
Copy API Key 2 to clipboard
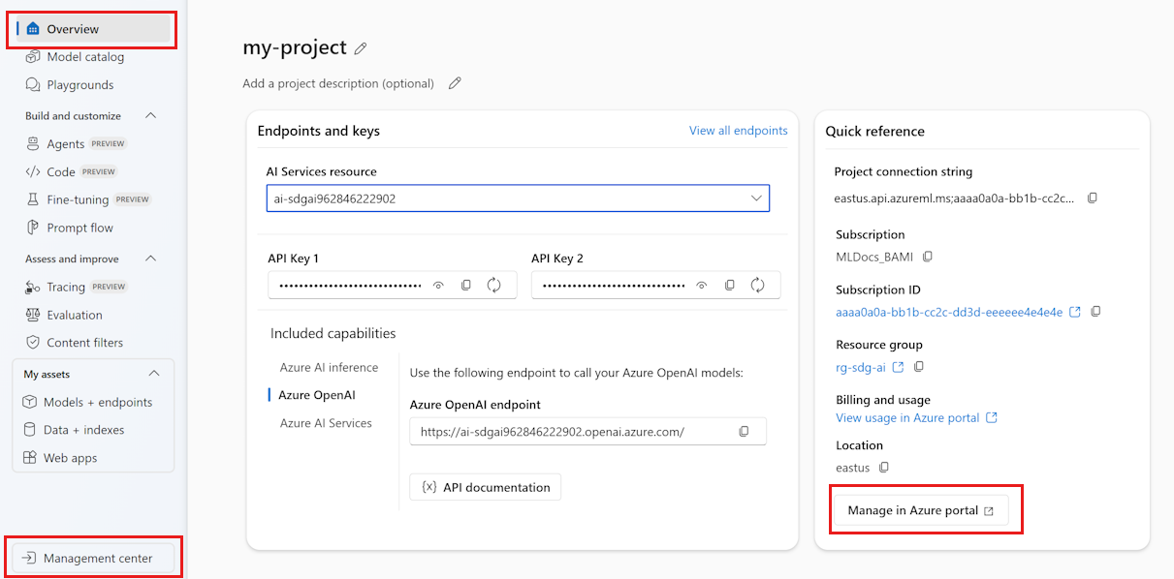pyautogui.click(x=730, y=285)
